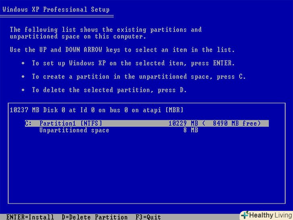Screen dimensions: 293x220
Task: Click the 'press ENTER' setup instruction line
Action: (133, 63)
